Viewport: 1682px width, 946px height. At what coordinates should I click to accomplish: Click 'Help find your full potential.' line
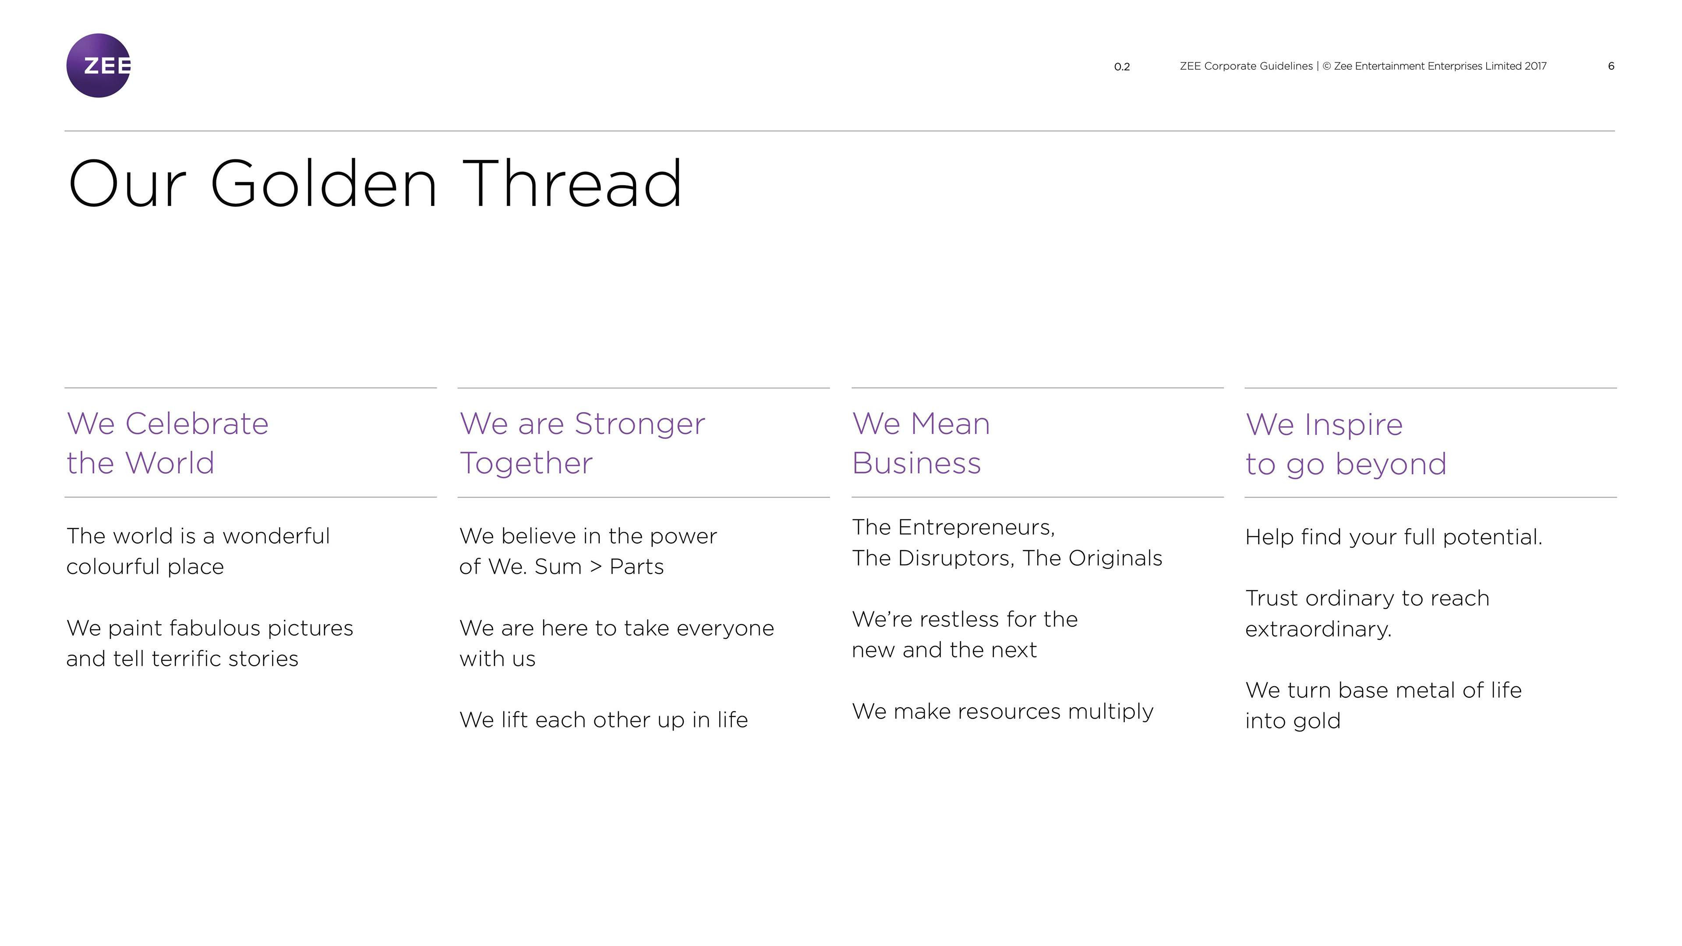1393,537
